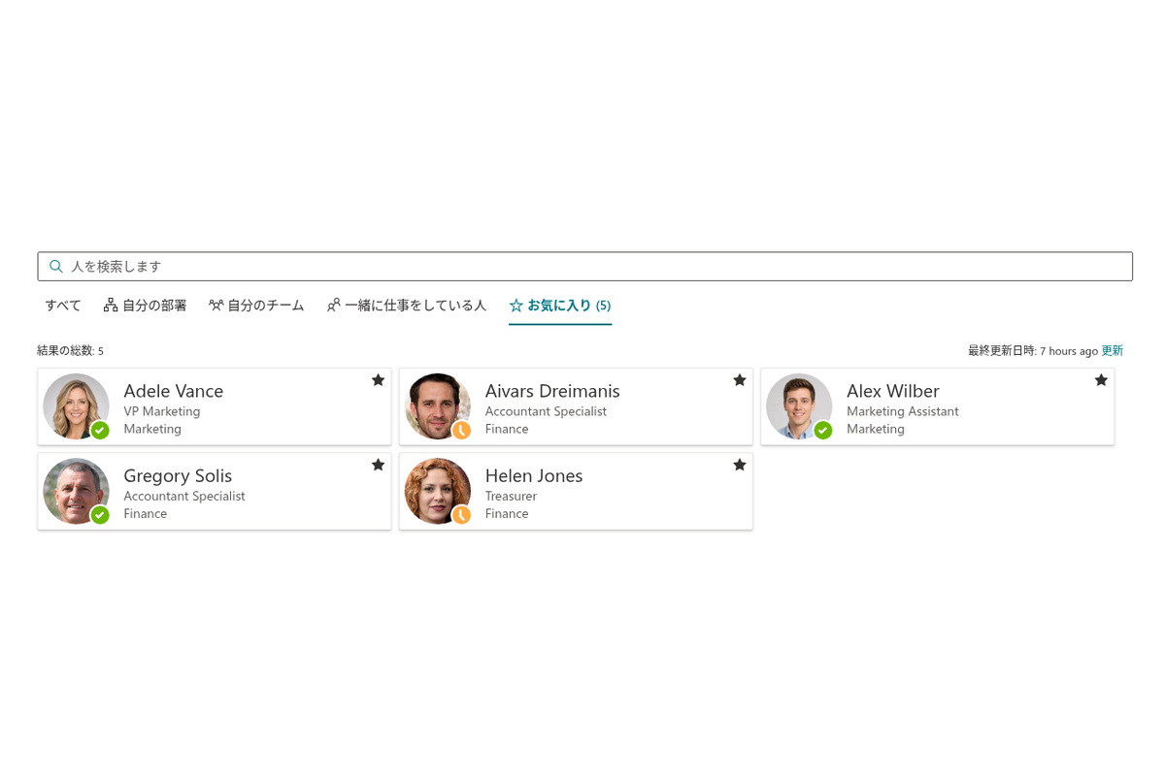Click the search magnifier icon
This screenshot has height=776, width=1165.
[56, 266]
